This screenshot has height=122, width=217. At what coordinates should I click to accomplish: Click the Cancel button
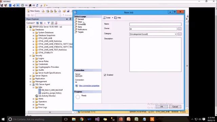coord(175,107)
